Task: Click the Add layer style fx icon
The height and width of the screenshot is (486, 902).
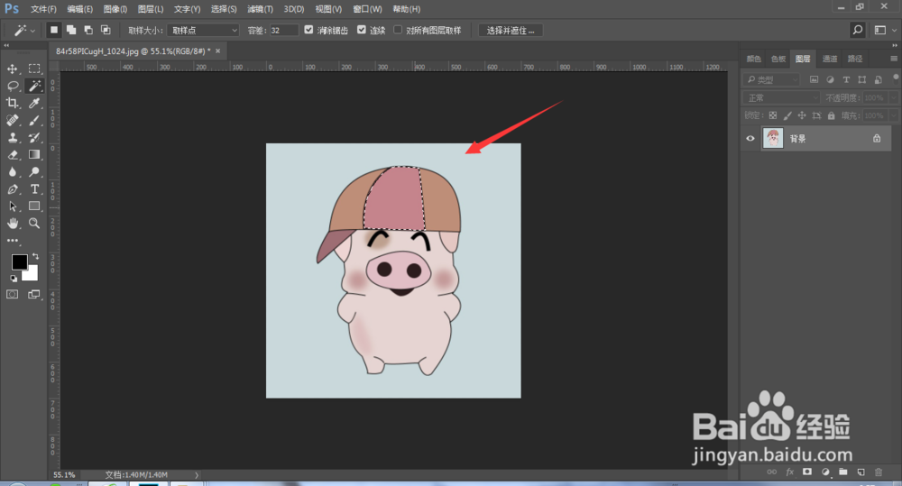Action: (790, 472)
